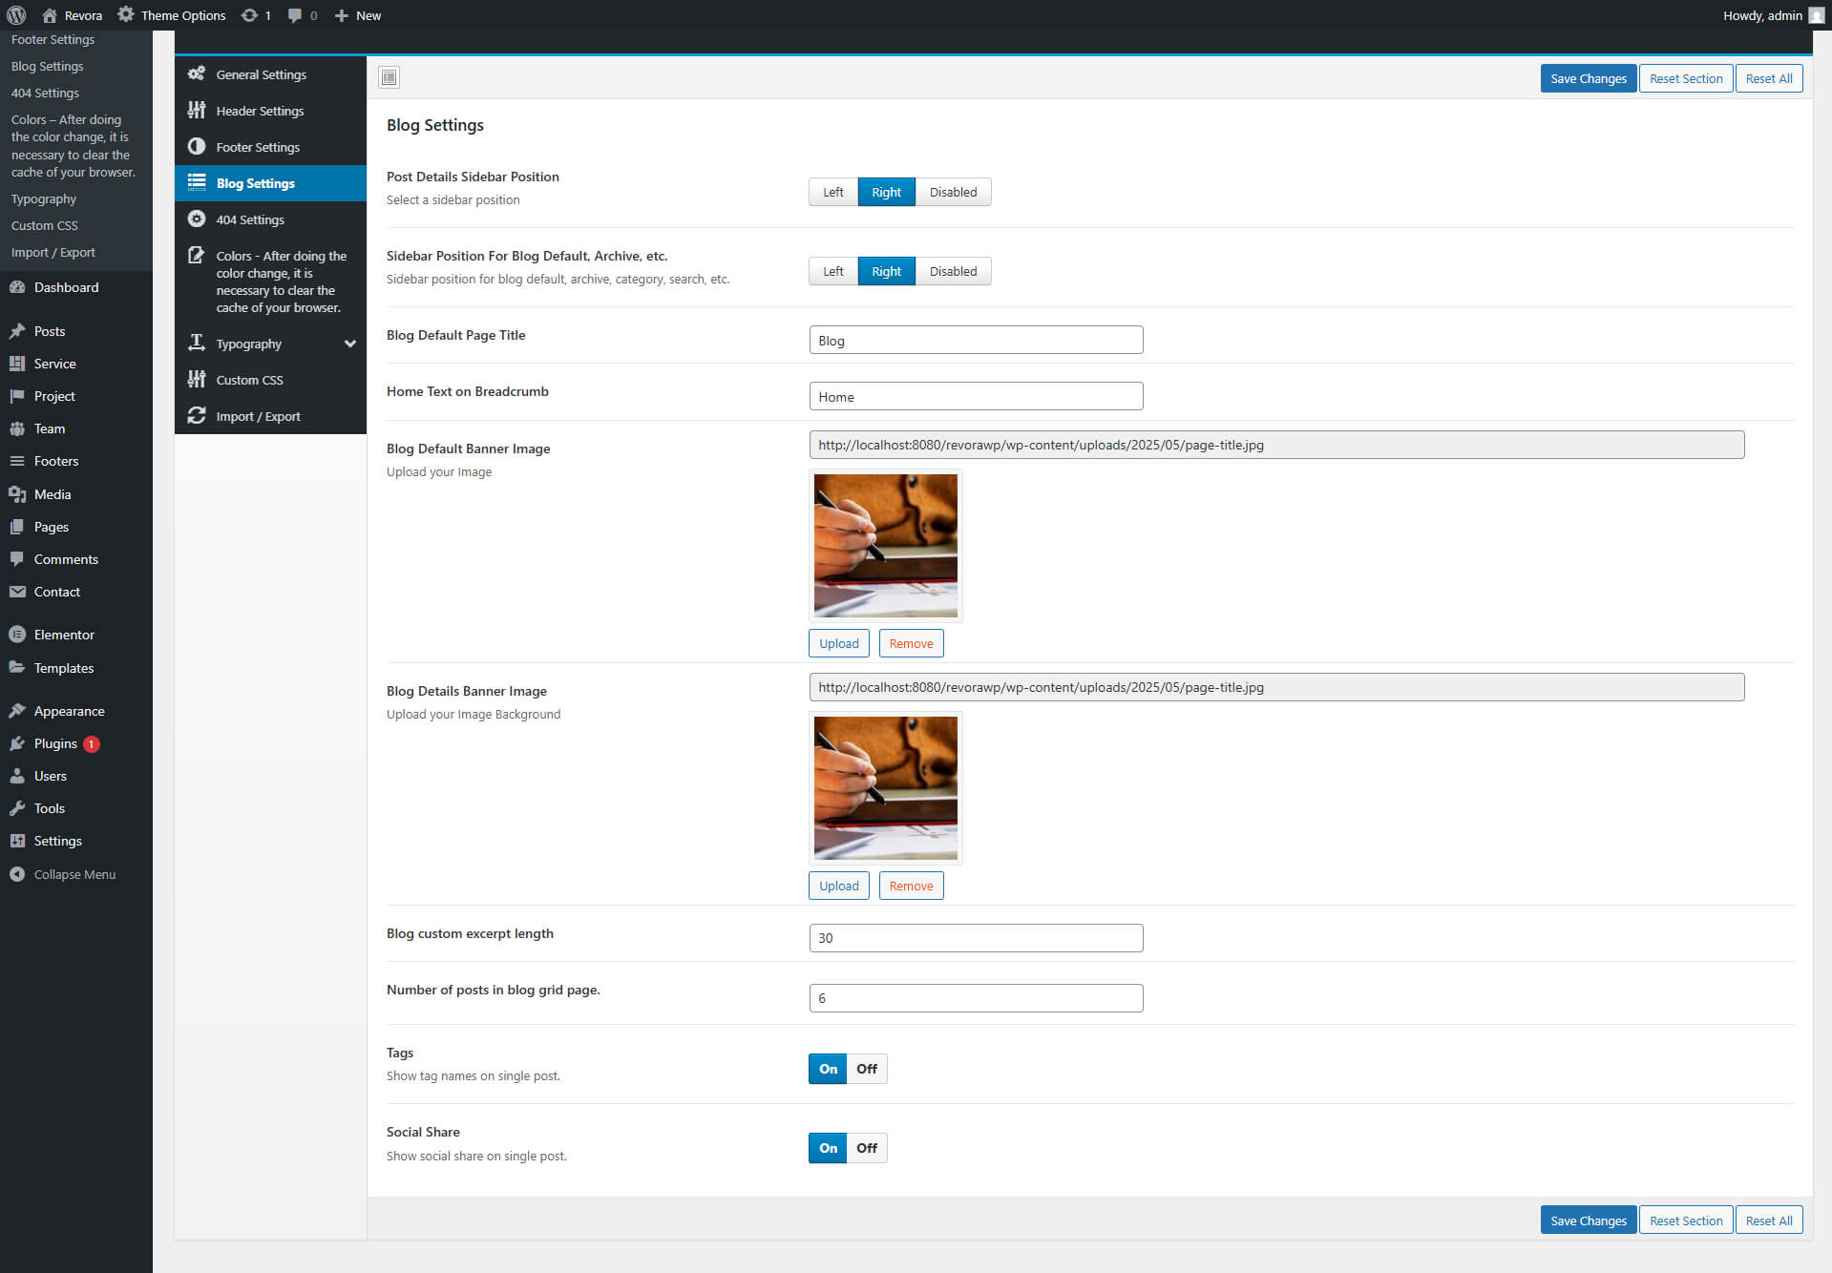Click the bottom Reset All button
1832x1273 pixels.
1769,1221
